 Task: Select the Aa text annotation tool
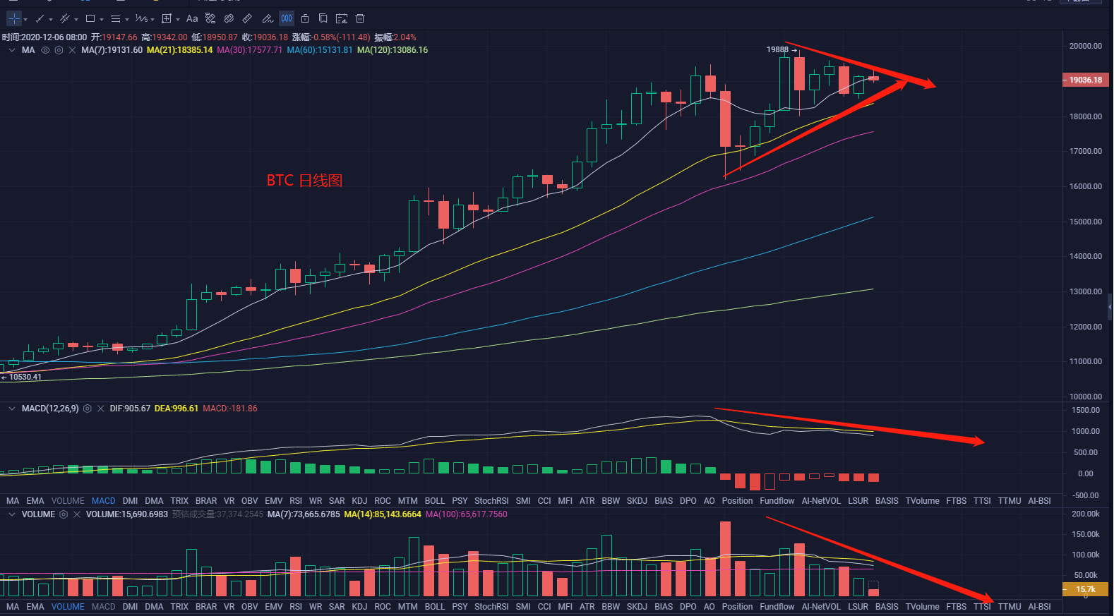[x=192, y=18]
